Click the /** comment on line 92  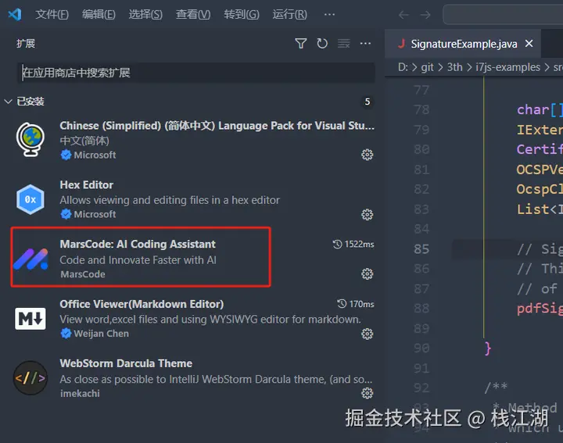[496, 388]
